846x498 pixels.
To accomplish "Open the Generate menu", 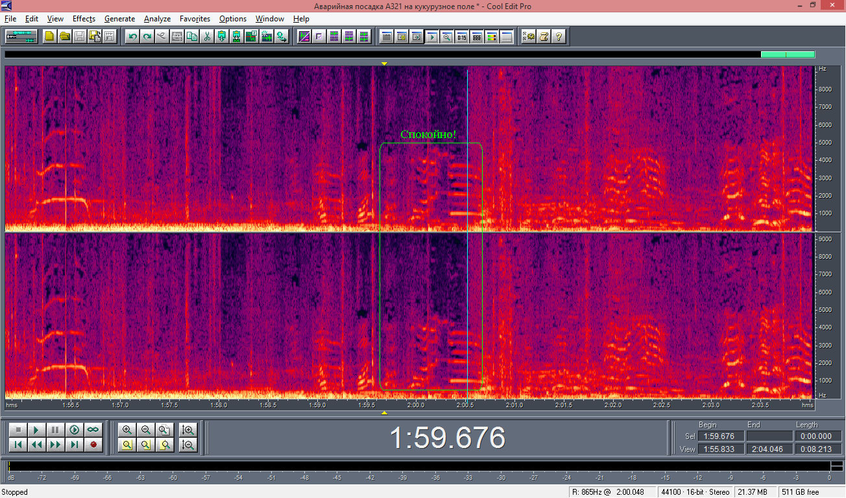I will (x=119, y=19).
